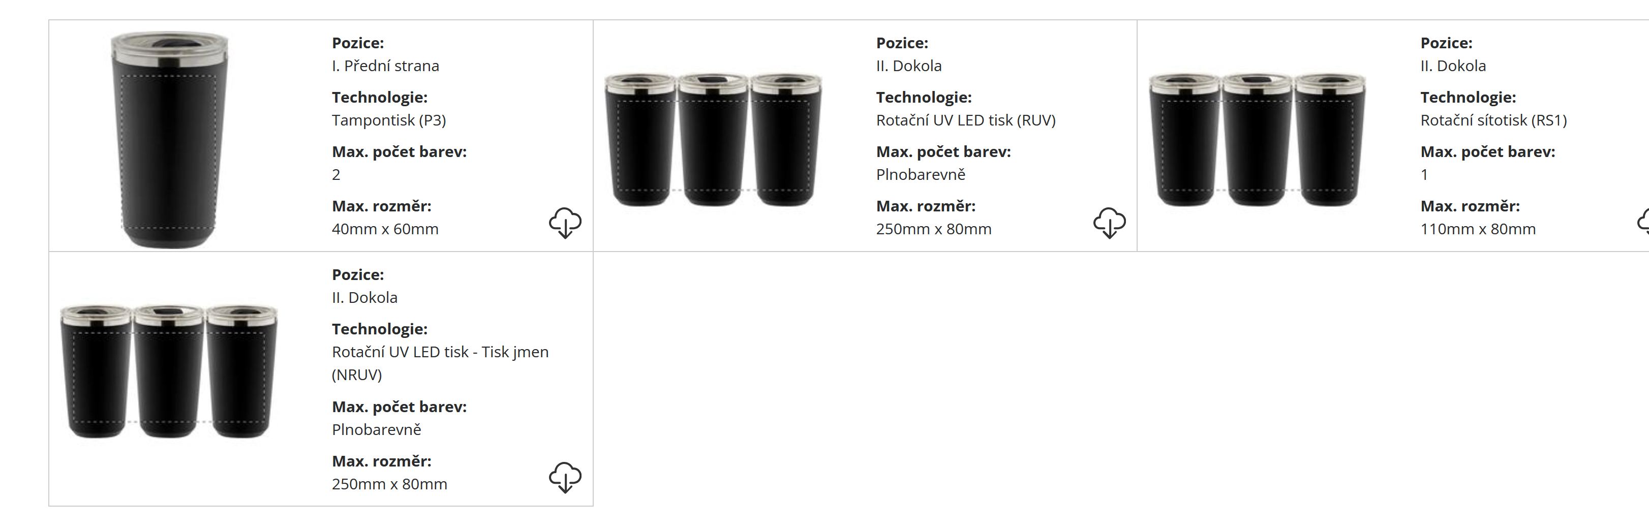Click 'Plnobarevně' in the NRUV card
Screen dimensions: 1649x529
[x=376, y=430]
